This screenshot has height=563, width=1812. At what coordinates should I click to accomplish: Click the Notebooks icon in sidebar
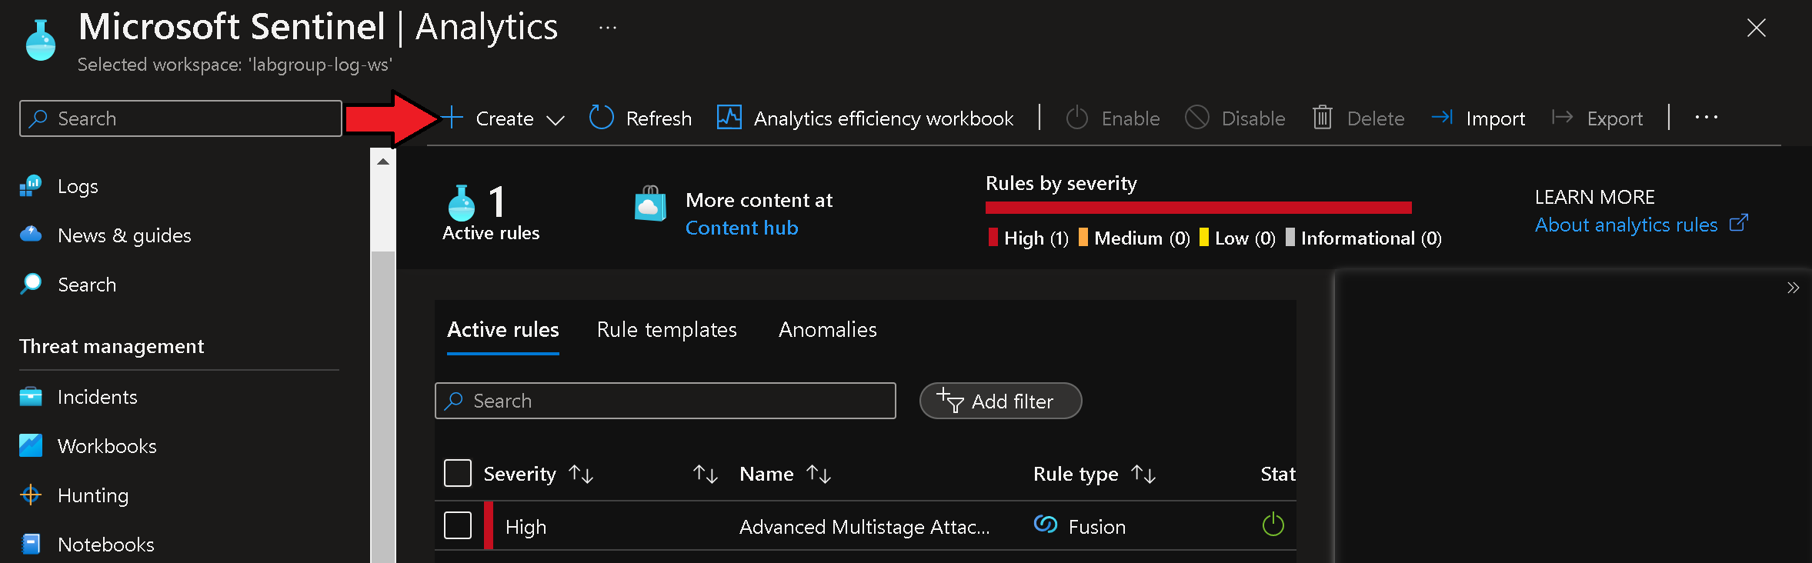[31, 545]
